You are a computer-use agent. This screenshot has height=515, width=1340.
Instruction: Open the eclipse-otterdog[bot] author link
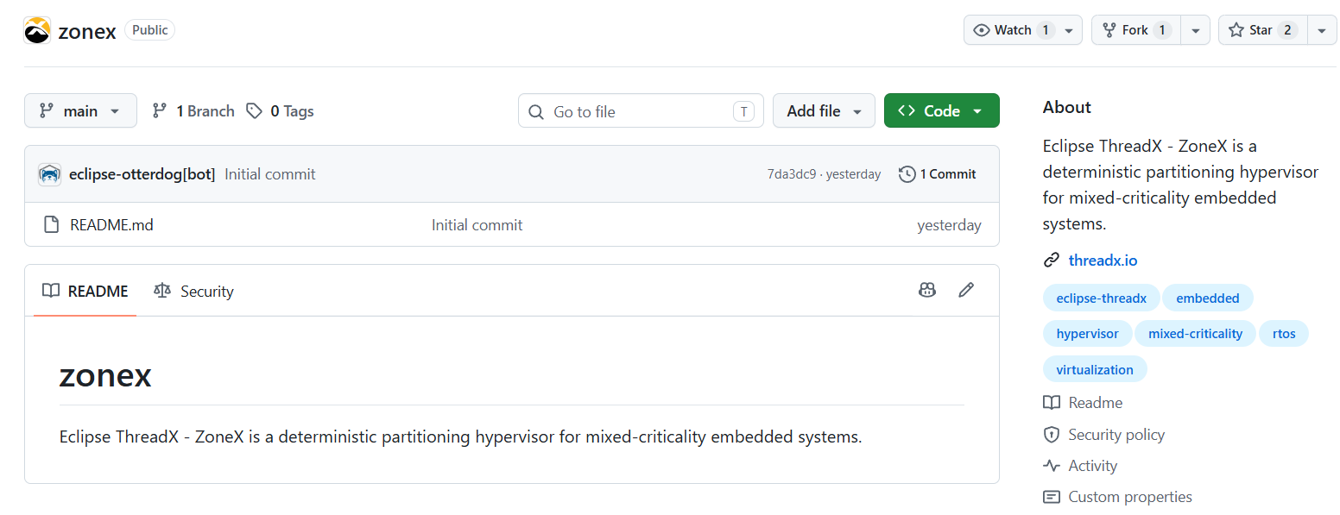[142, 174]
